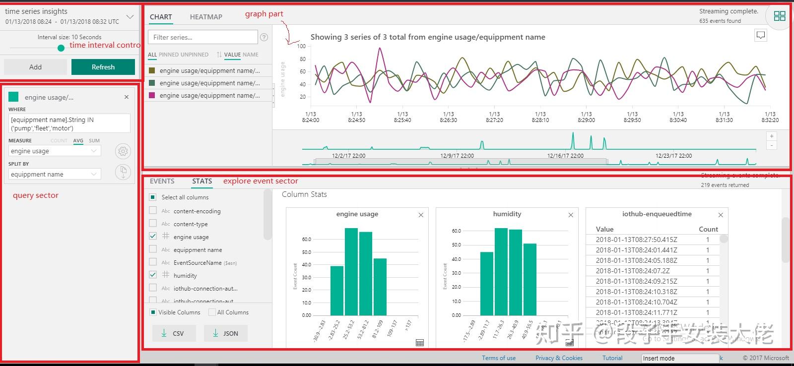Image resolution: width=794 pixels, height=366 pixels.
Task: Close the humidity stats card
Action: pyautogui.click(x=571, y=215)
